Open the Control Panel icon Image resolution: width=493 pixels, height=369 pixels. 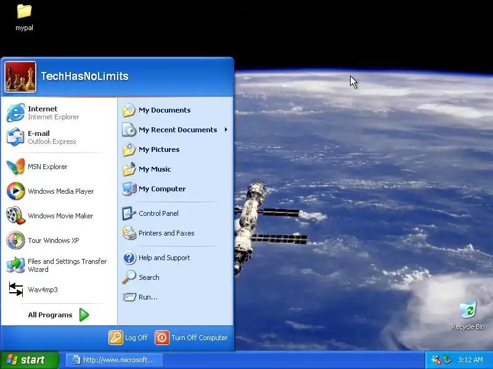[x=129, y=213]
